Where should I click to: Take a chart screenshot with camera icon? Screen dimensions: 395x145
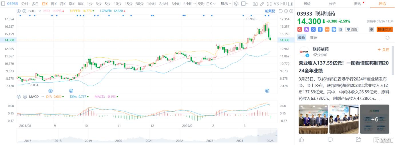255,4
